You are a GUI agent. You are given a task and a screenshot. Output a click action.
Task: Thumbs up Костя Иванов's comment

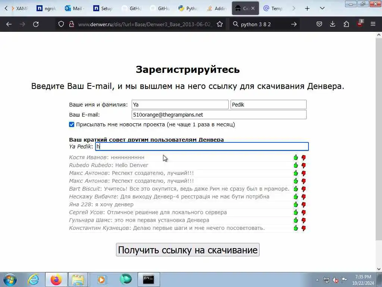pos(296,157)
